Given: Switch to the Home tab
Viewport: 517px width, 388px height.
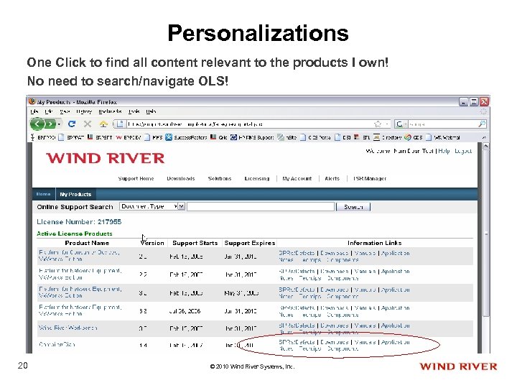Looking at the screenshot, I should [x=44, y=194].
